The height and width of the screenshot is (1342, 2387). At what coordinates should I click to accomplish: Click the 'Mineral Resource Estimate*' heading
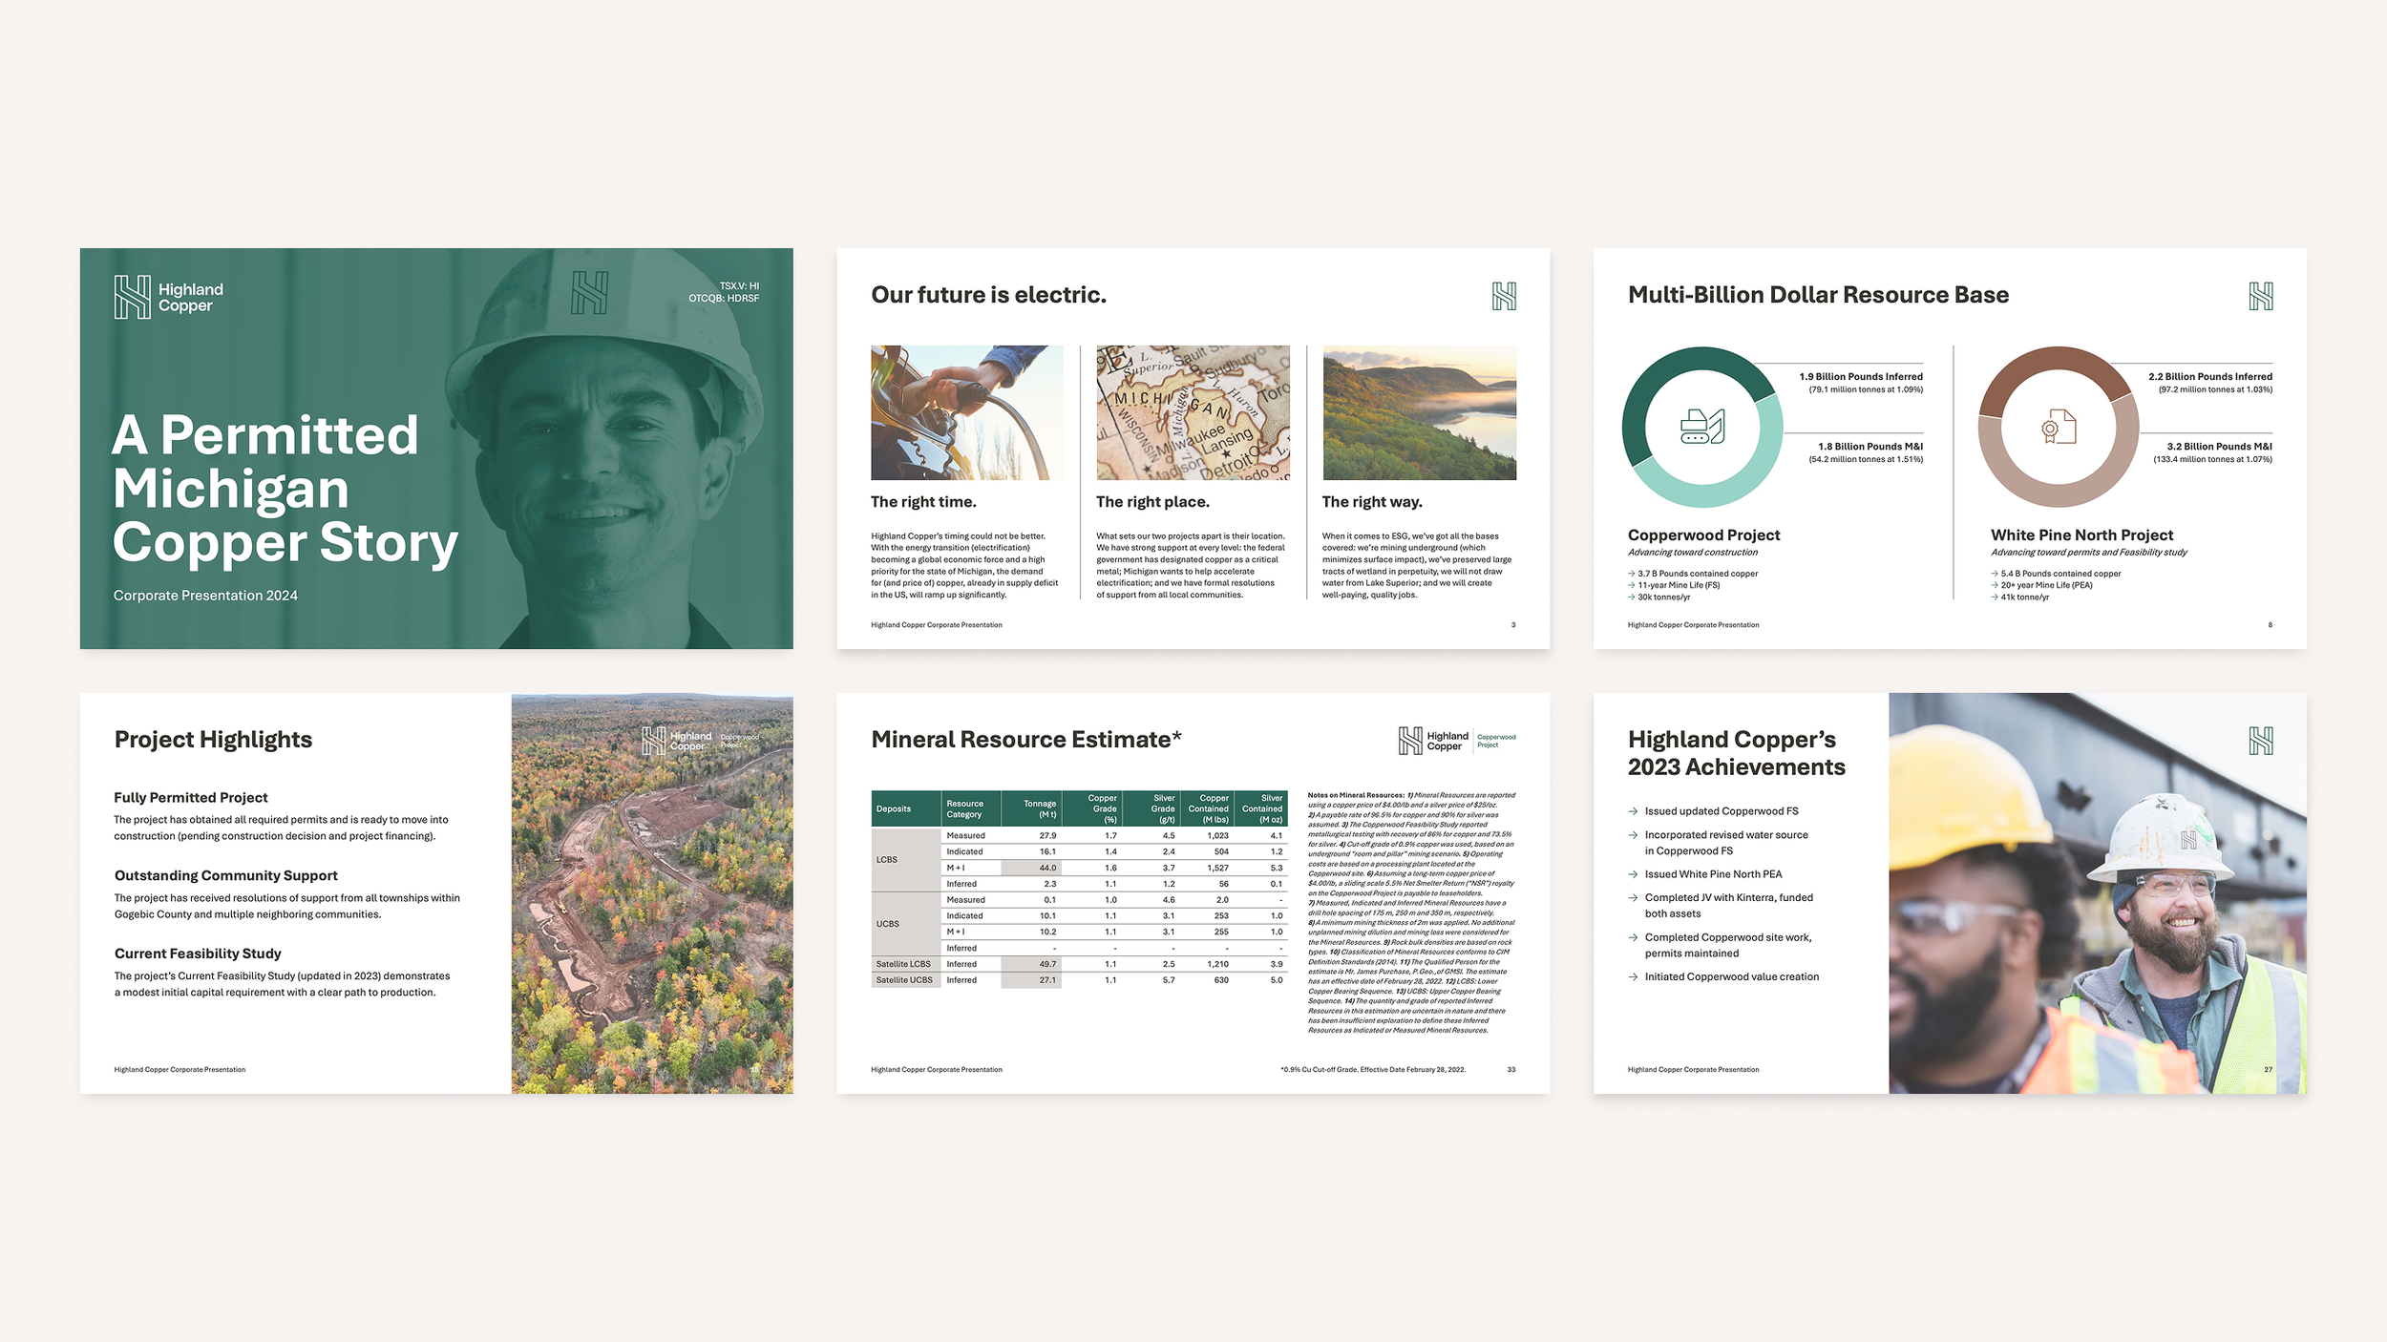(1026, 740)
